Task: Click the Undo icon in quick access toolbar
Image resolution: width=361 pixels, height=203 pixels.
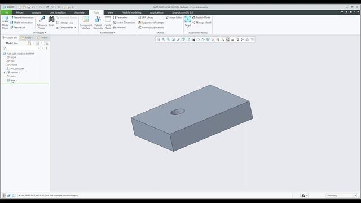Action: point(33,7)
